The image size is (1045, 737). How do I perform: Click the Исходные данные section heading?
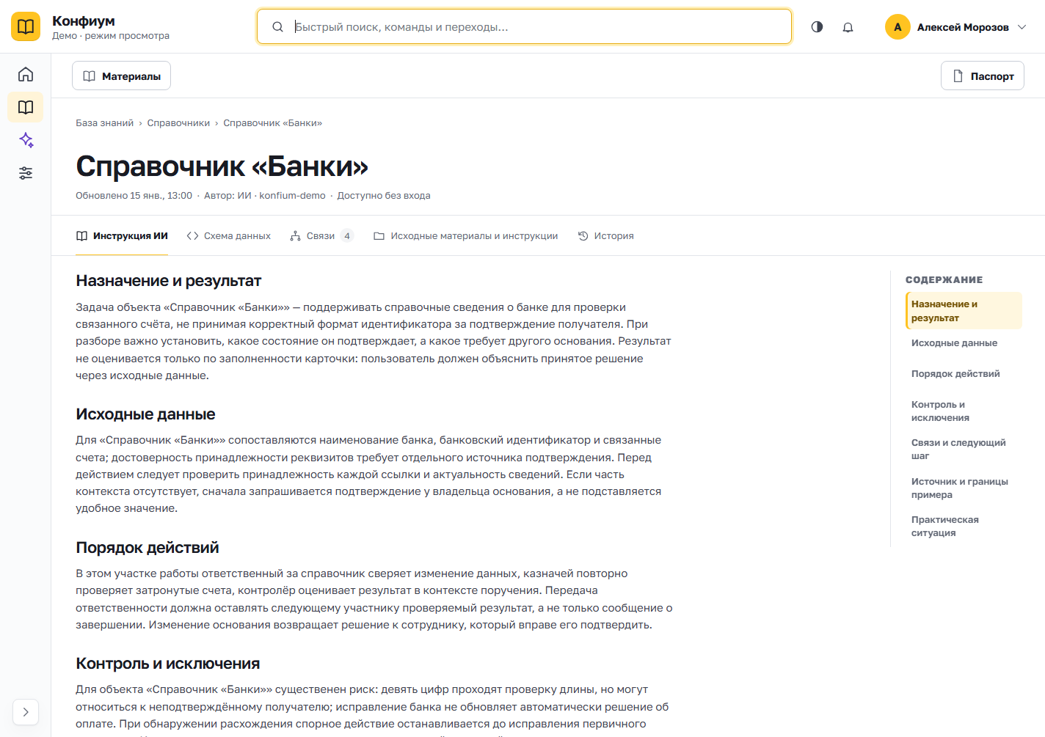click(x=145, y=414)
